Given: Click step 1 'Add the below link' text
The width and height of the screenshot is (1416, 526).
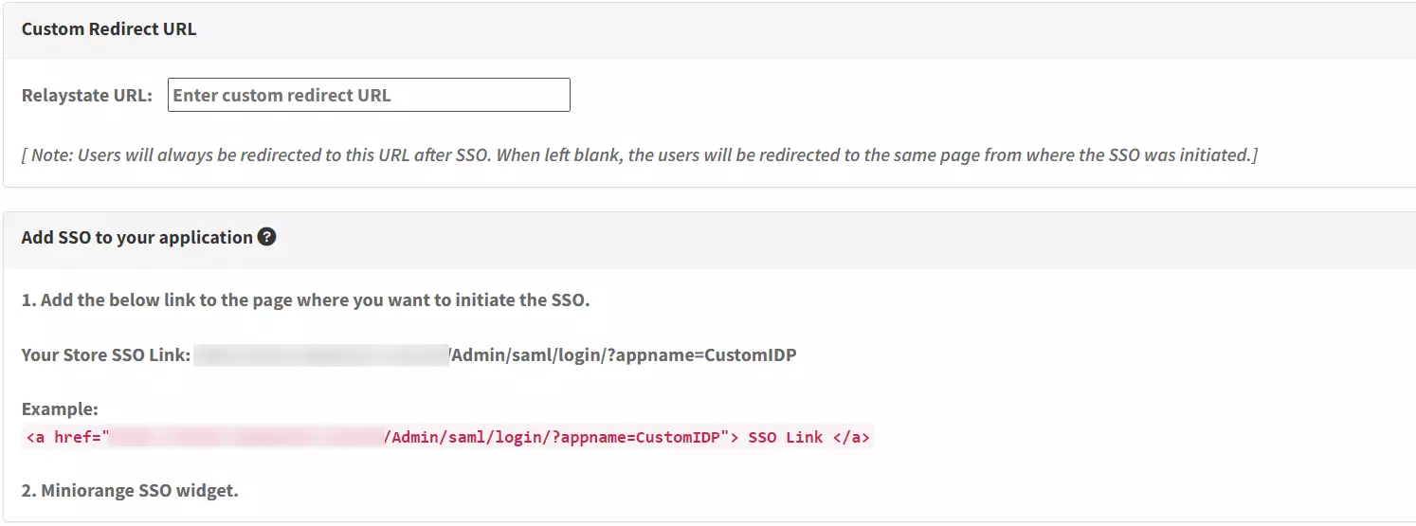Looking at the screenshot, I should [x=306, y=300].
